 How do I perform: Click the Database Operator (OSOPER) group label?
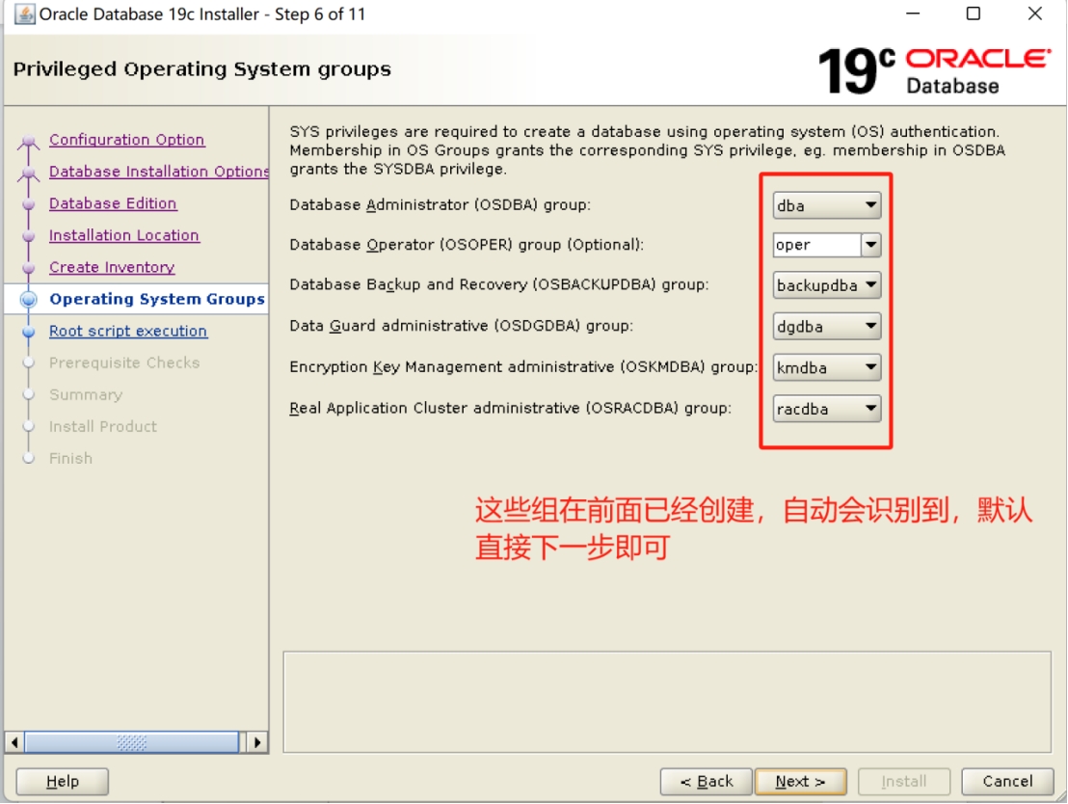point(467,245)
